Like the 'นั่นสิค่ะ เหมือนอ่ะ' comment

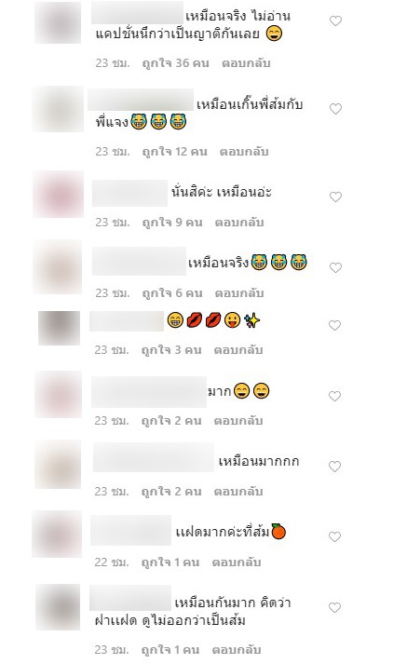pyautogui.click(x=335, y=196)
